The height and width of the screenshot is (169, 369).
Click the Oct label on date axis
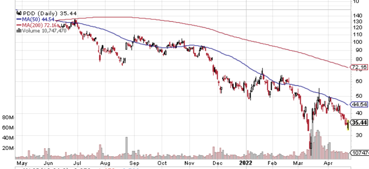162,163
